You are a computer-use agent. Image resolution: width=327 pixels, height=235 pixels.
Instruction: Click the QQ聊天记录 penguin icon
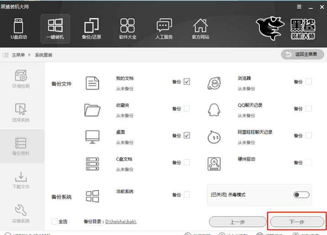tap(214, 110)
